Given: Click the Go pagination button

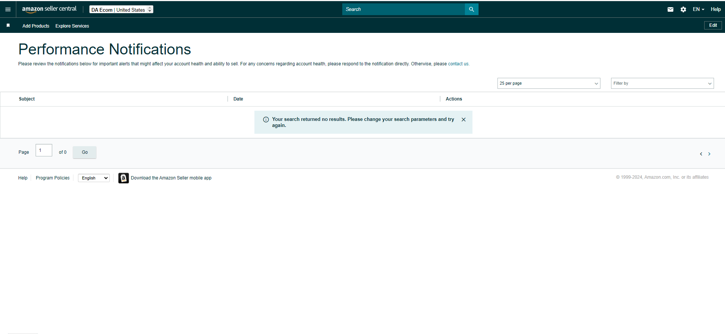Looking at the screenshot, I should pyautogui.click(x=84, y=152).
